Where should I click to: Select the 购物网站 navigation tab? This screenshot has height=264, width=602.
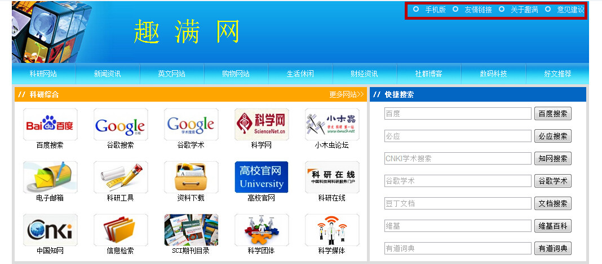click(236, 74)
